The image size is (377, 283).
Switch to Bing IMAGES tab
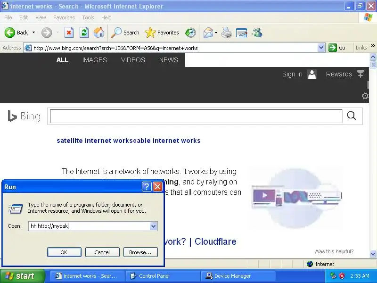click(x=95, y=60)
